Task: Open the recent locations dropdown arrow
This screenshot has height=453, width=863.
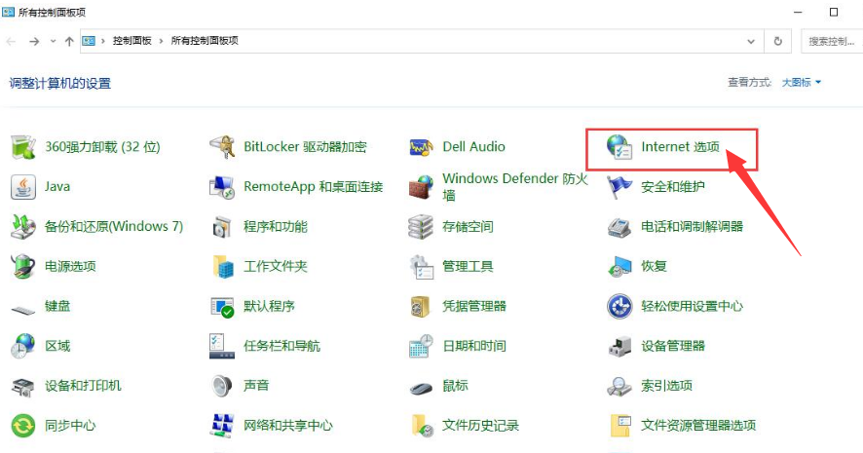Action: click(x=52, y=41)
